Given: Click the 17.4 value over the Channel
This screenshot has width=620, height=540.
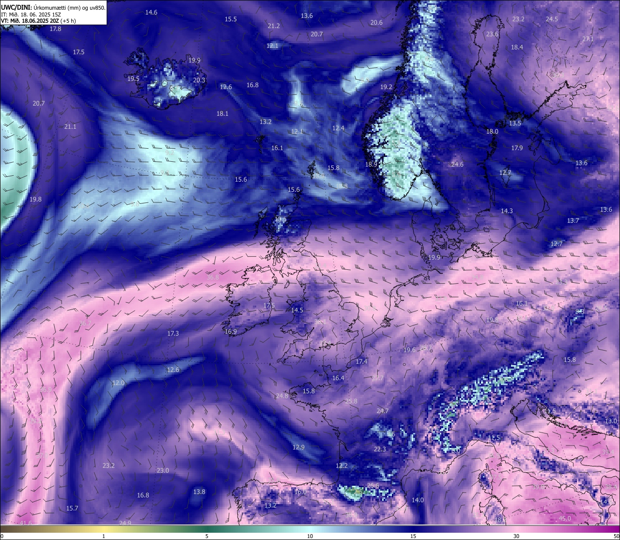Looking at the screenshot, I should pyautogui.click(x=361, y=361).
